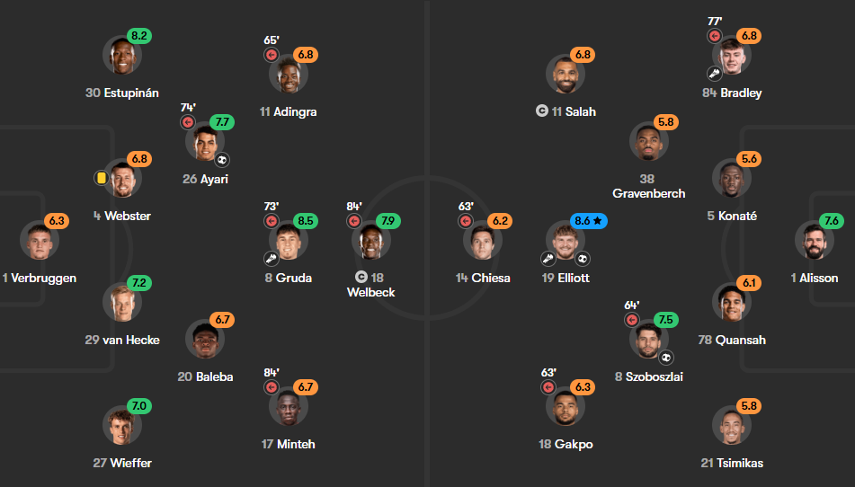Screen dimensions: 855x487
Task: Click the goal ball icon on Ayari
Action: [x=222, y=160]
